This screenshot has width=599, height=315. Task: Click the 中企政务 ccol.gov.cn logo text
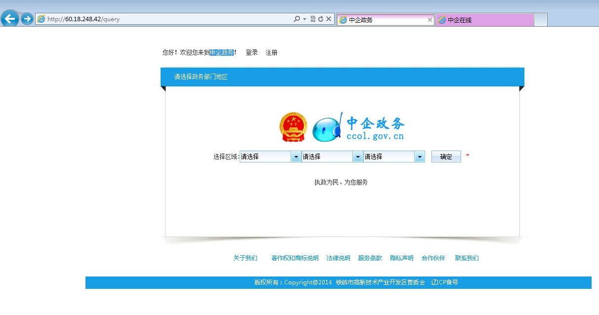point(376,128)
